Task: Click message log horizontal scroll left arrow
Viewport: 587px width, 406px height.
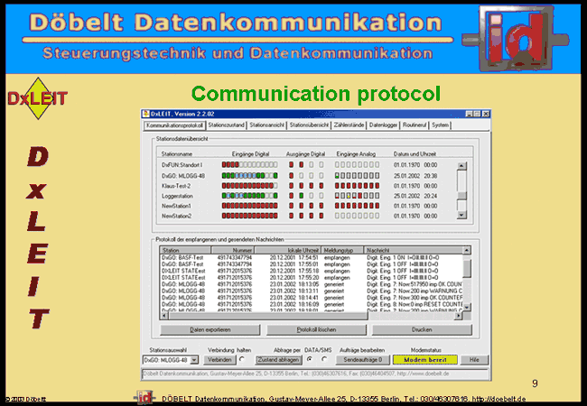Action: [164, 316]
